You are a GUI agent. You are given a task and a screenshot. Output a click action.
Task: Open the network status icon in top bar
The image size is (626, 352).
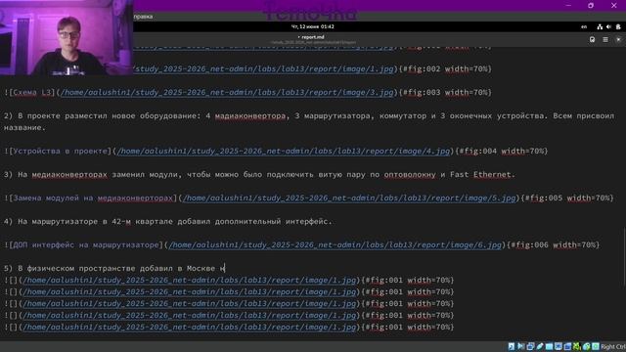[600, 26]
